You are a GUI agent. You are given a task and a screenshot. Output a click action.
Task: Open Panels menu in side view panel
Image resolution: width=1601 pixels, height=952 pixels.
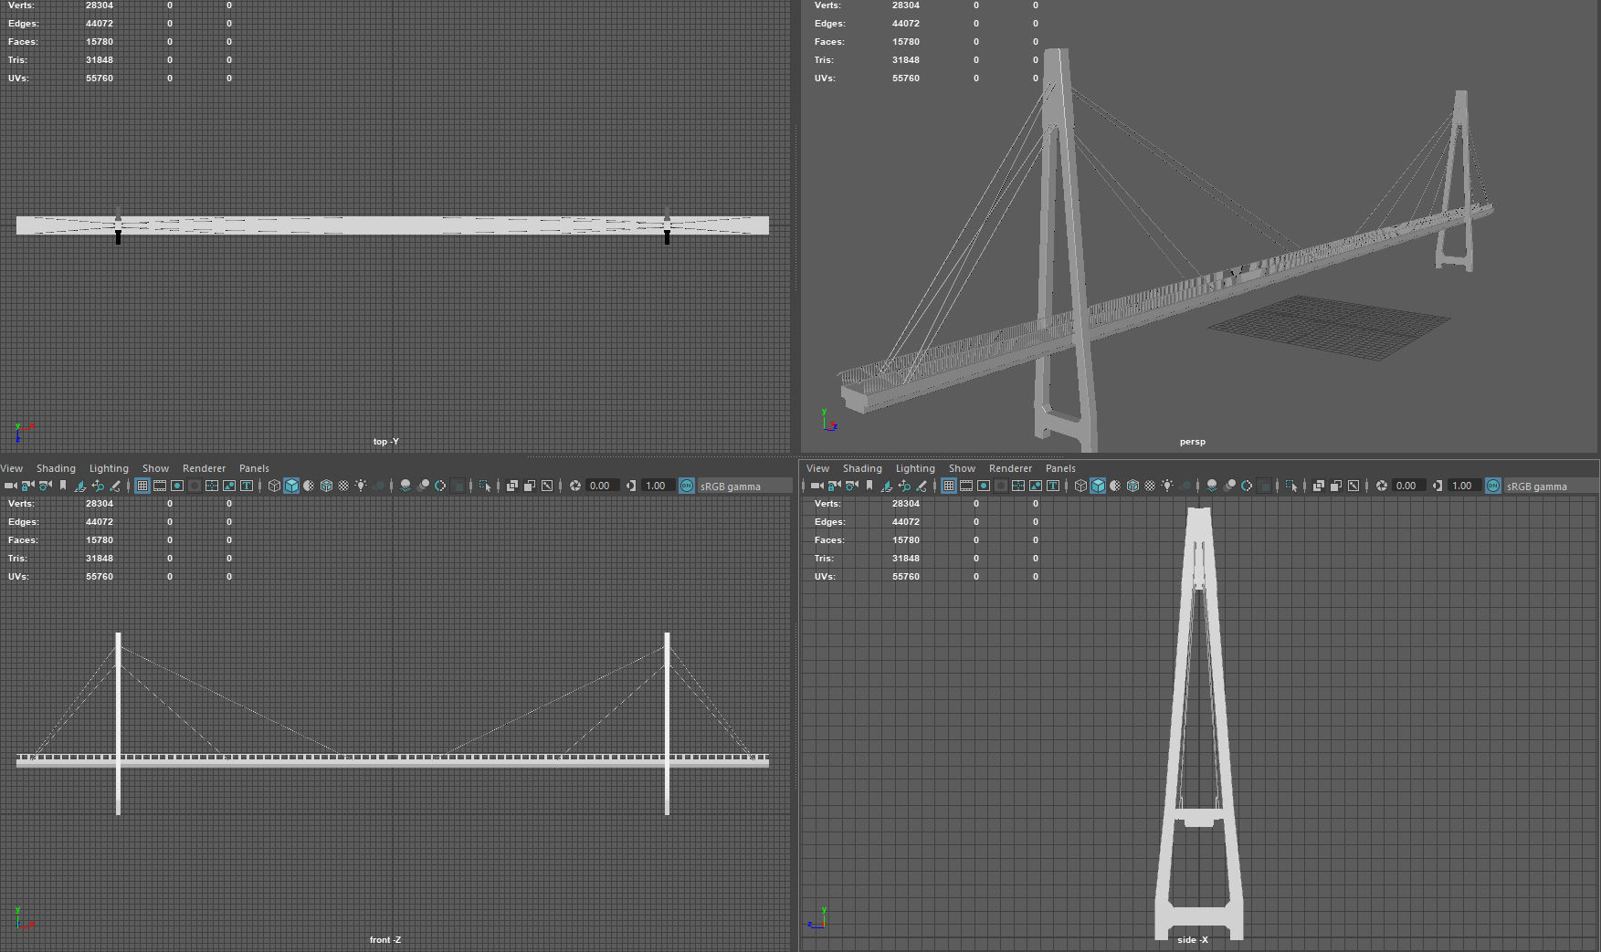pyautogui.click(x=1060, y=468)
